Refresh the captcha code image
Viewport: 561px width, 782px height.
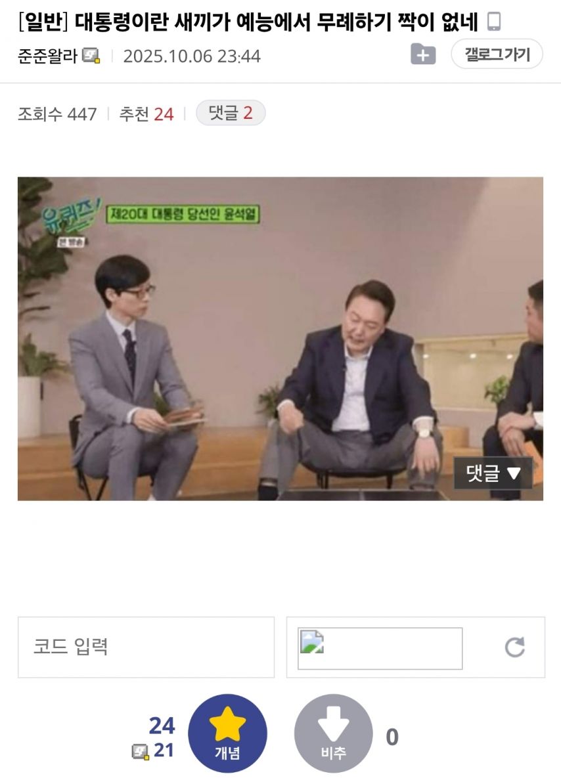click(x=514, y=647)
